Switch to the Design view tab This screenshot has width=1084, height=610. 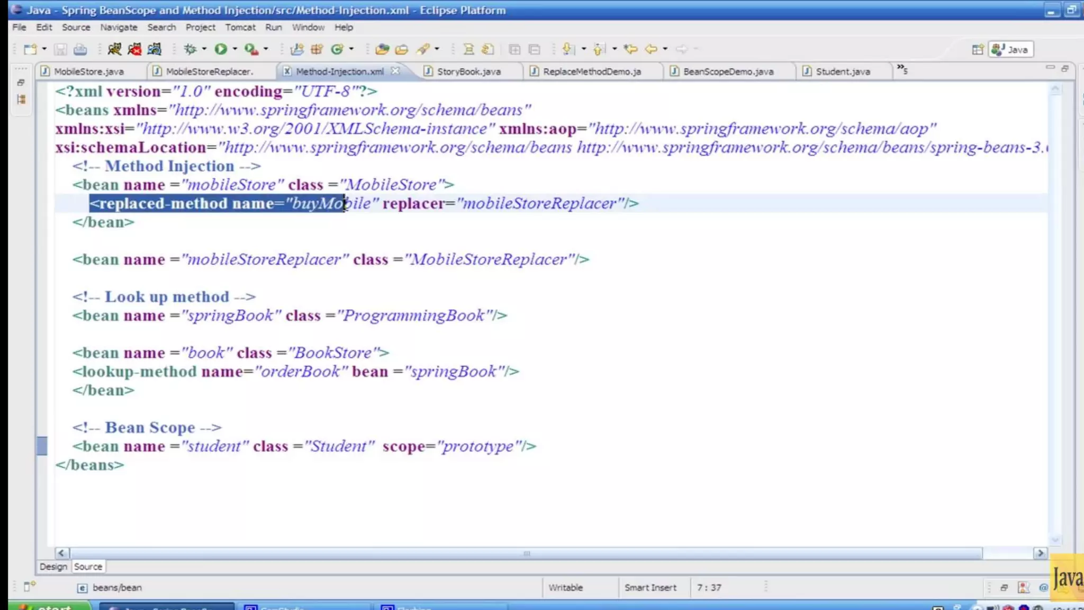click(x=53, y=567)
